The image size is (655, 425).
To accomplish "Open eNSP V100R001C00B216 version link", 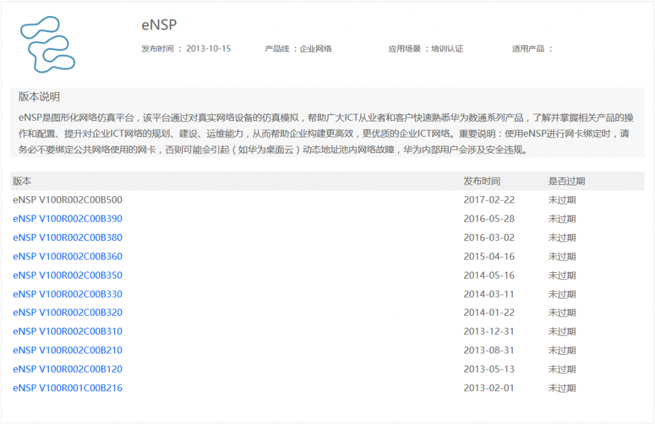I will 67,388.
